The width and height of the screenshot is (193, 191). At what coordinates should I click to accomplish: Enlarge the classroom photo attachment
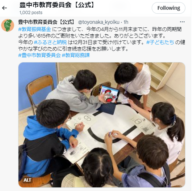click(x=102, y=125)
